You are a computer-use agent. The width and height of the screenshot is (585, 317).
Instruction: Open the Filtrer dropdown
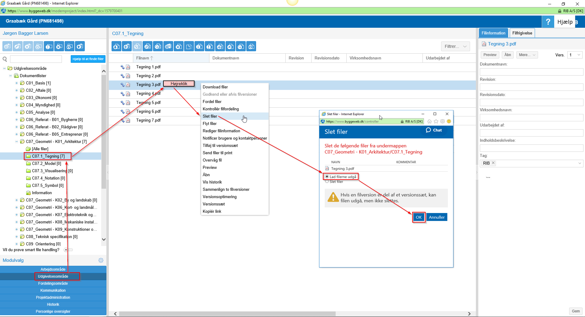[x=455, y=46]
